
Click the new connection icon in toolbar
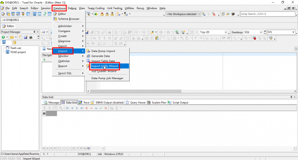(x=118, y=14)
